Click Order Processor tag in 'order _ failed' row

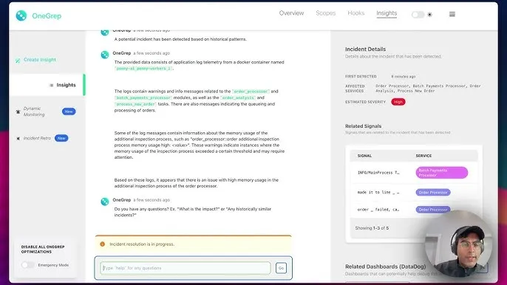(433, 210)
